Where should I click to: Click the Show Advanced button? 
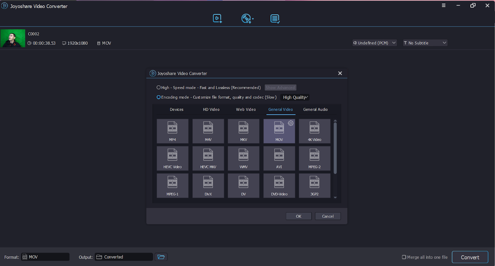[280, 88]
